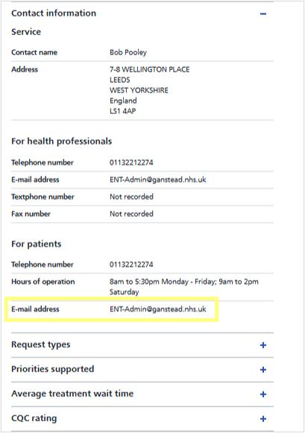Click the CQC rating heading
305x433 pixels.
coord(34,418)
